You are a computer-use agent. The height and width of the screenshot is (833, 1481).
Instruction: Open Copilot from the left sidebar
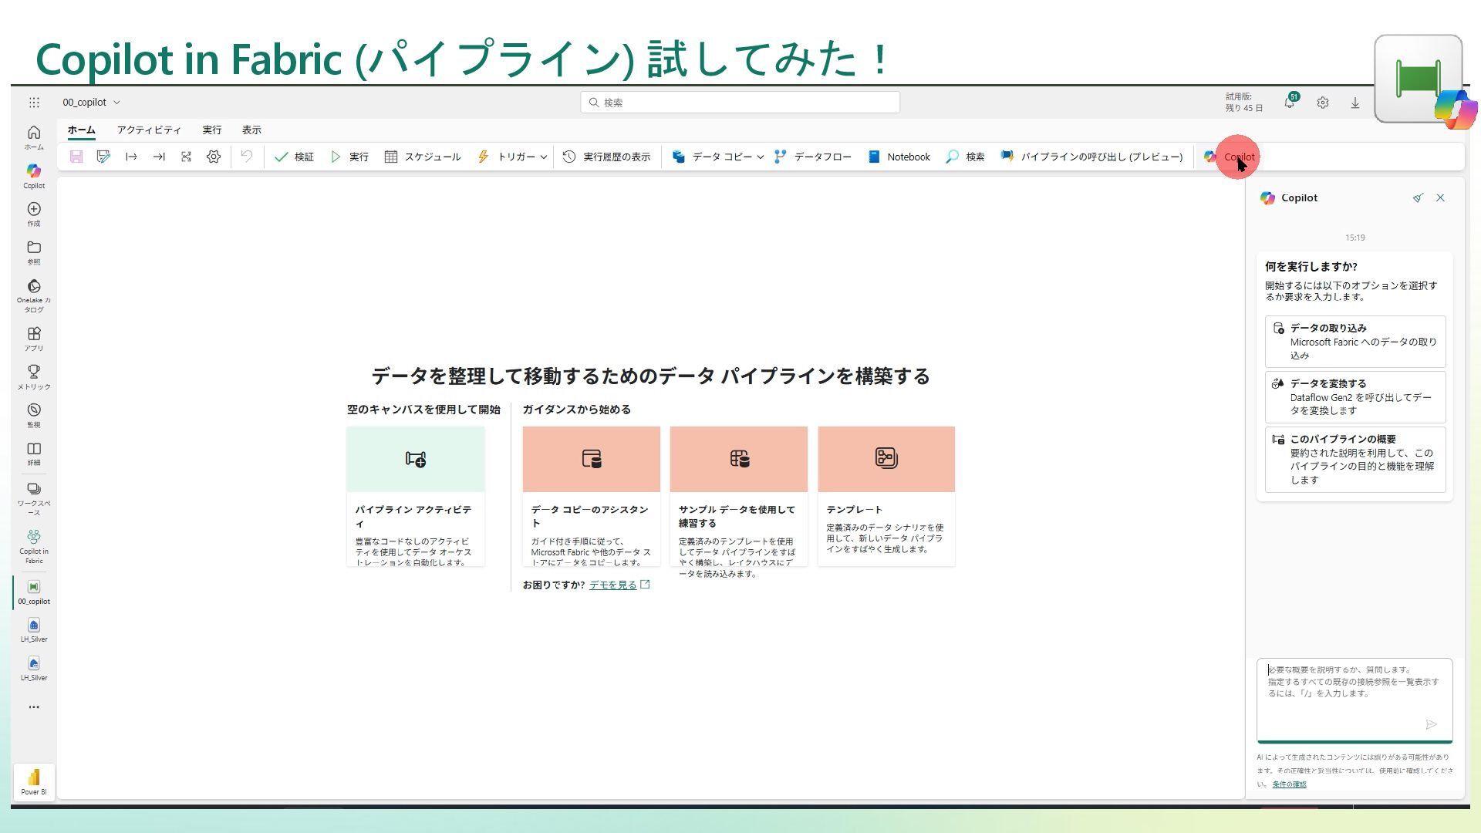(x=34, y=177)
